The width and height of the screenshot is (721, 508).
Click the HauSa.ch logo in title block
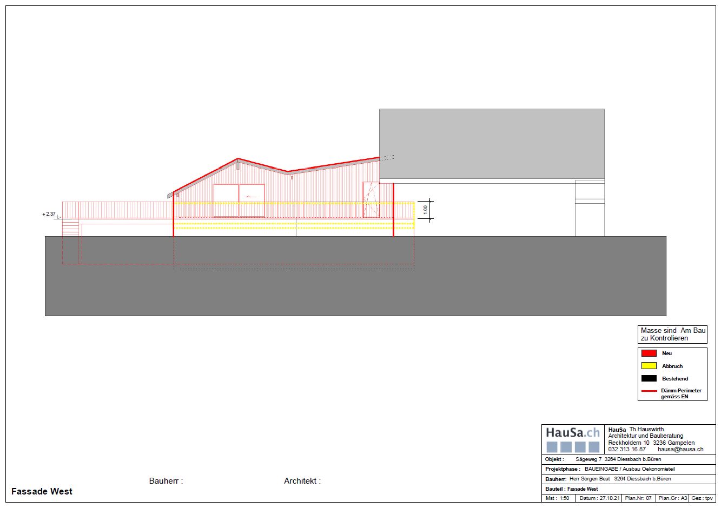point(572,438)
